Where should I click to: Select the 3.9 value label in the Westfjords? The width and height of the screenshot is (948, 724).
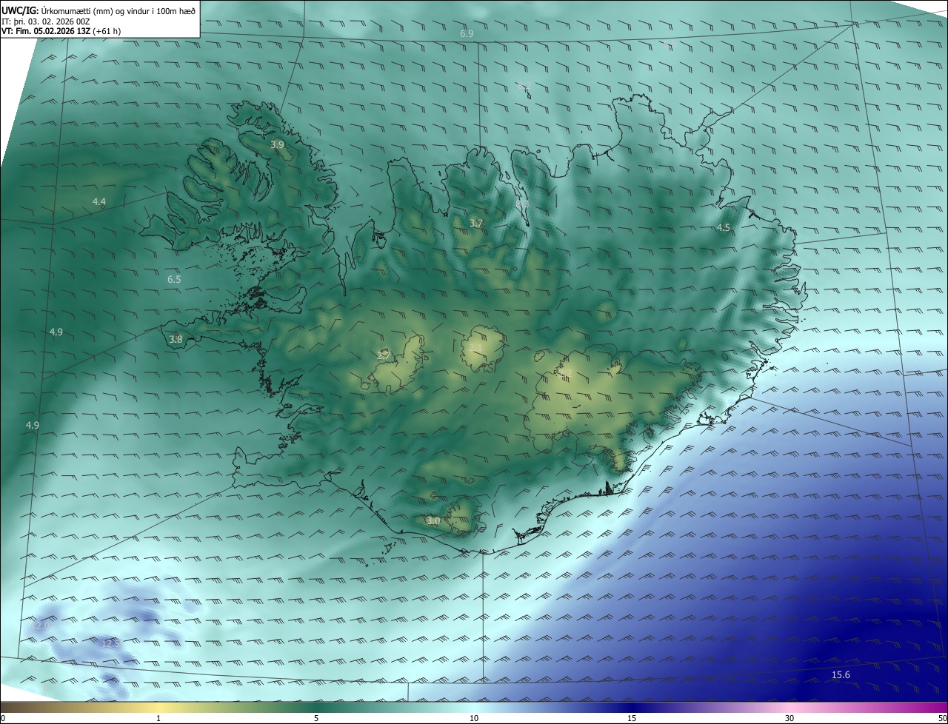click(x=277, y=145)
